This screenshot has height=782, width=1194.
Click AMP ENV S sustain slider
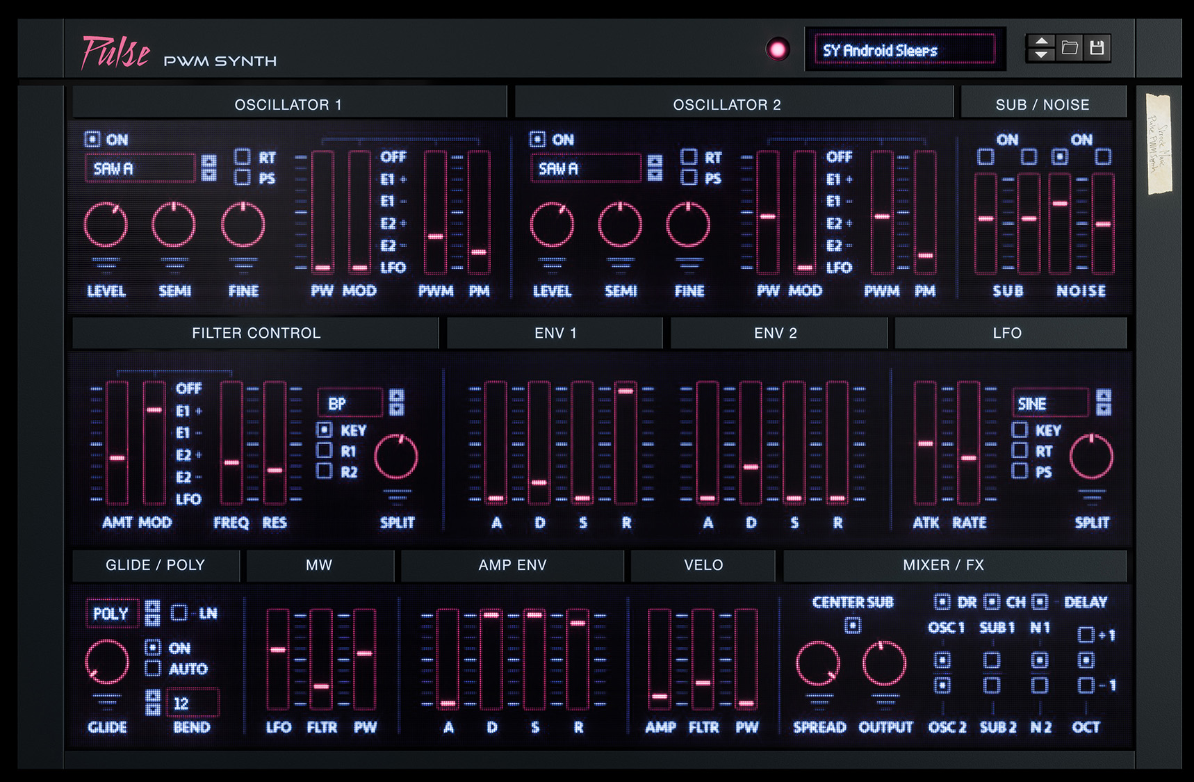point(534,659)
